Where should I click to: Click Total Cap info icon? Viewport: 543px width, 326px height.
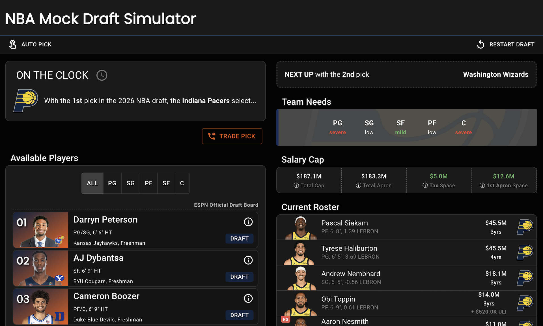tap(296, 185)
